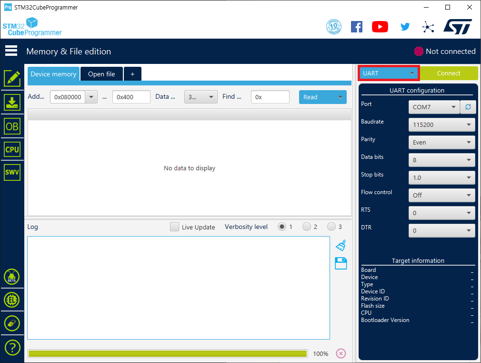Click the "Verbosity level" label
The width and height of the screenshot is (481, 363).
pyautogui.click(x=246, y=227)
